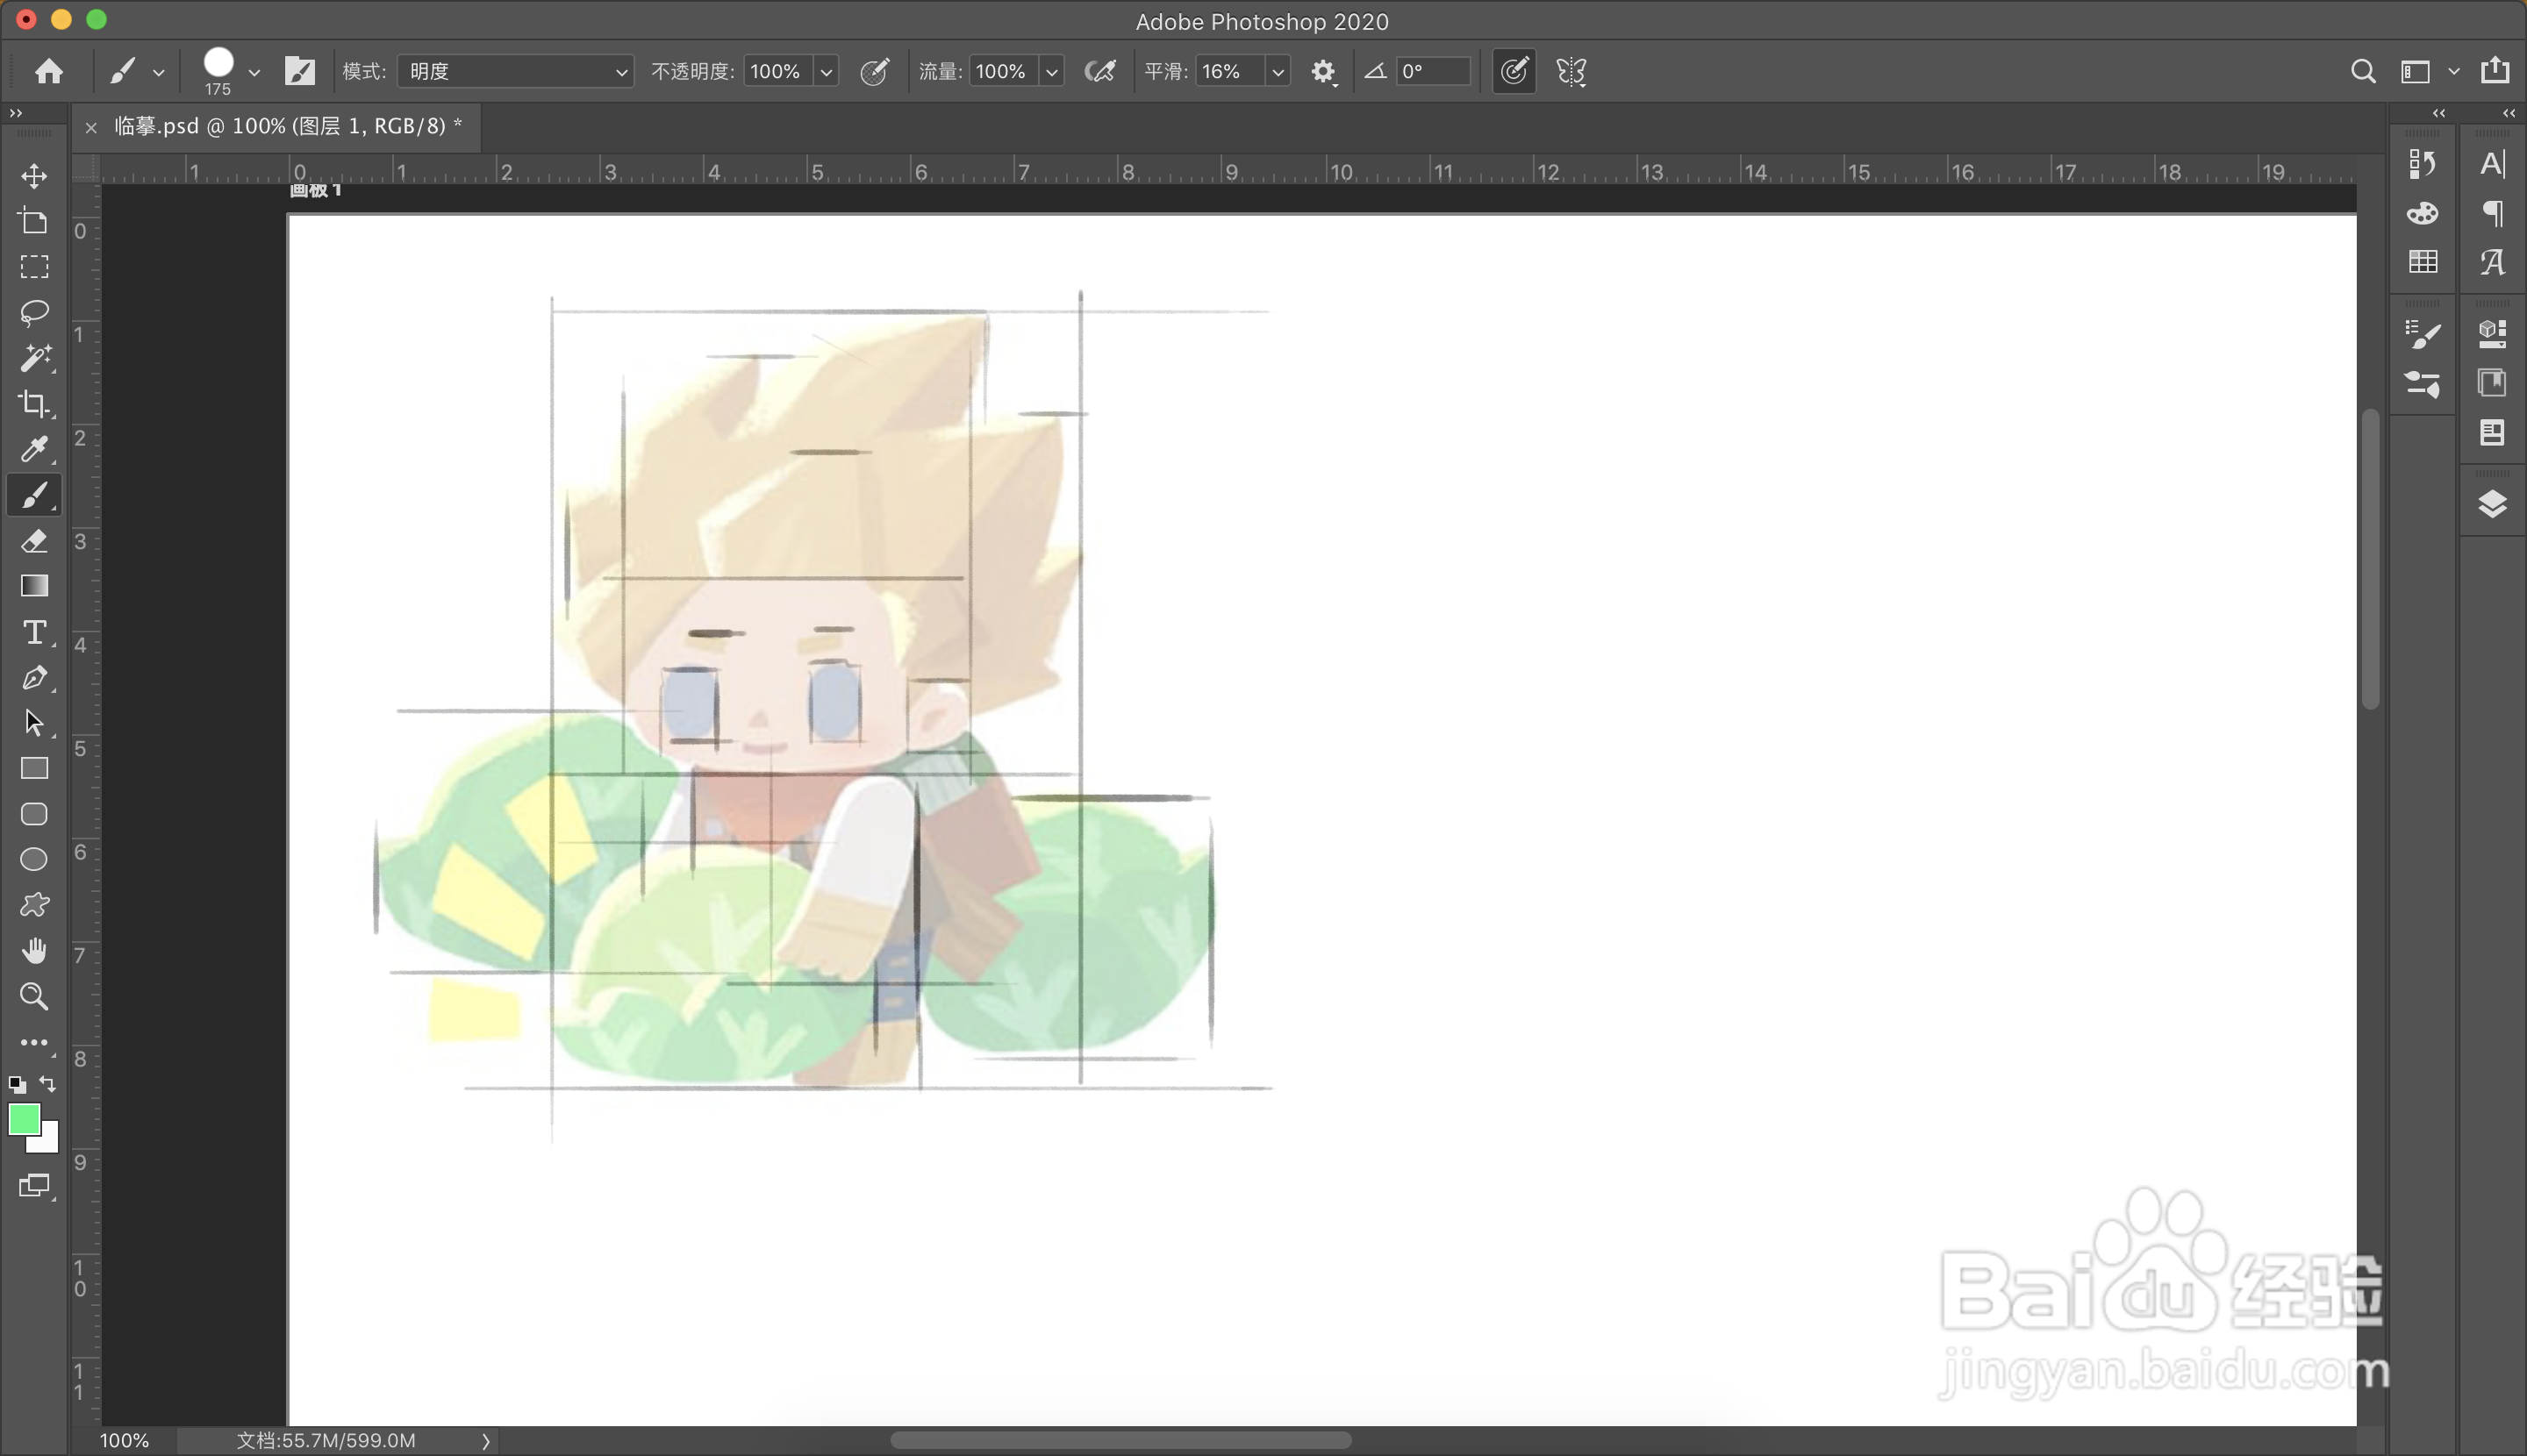The image size is (2527, 1456).
Task: Open the blend mode 明度 dropdown
Action: 515,71
